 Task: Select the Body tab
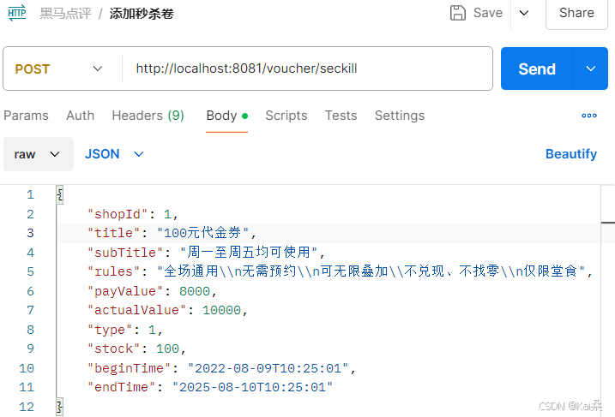tap(226, 116)
